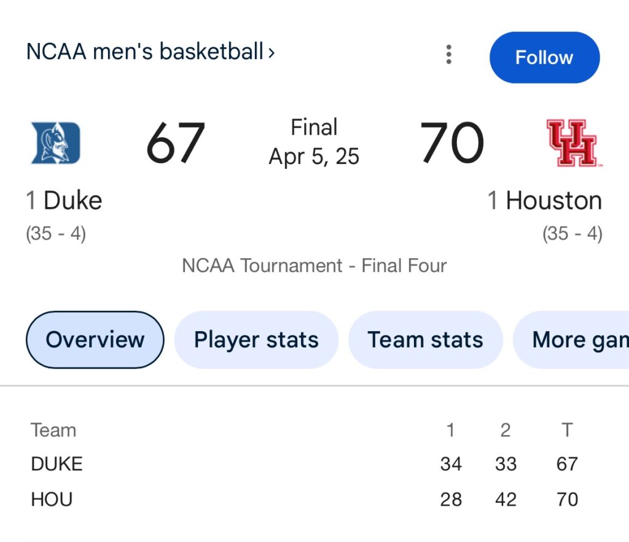Click Houston's second-half score of 42
This screenshot has height=542, width=629.
[506, 500]
